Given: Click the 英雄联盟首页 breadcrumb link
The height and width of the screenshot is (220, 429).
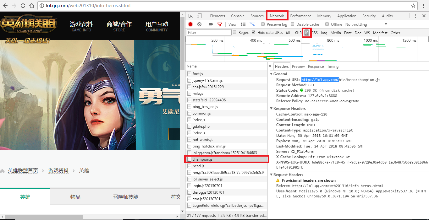Looking at the screenshot, I should [x=23, y=171].
